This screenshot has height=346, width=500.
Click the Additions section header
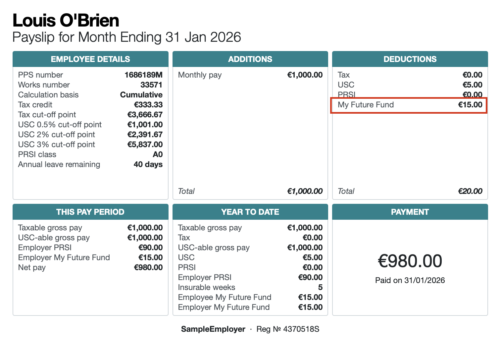click(x=250, y=59)
